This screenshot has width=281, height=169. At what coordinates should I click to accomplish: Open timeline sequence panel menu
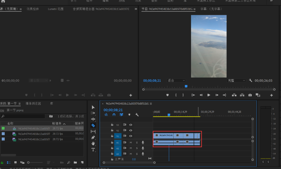tap(151, 103)
